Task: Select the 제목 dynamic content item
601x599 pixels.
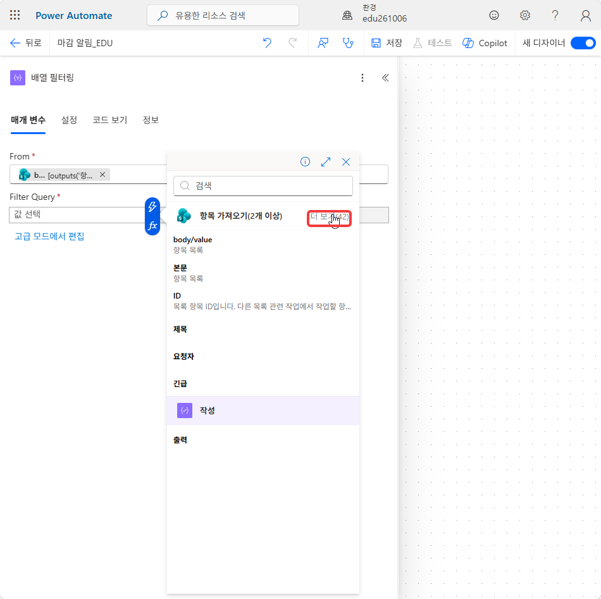Action: click(x=263, y=329)
